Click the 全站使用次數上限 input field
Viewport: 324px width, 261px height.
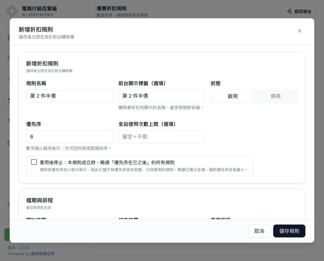click(162, 137)
